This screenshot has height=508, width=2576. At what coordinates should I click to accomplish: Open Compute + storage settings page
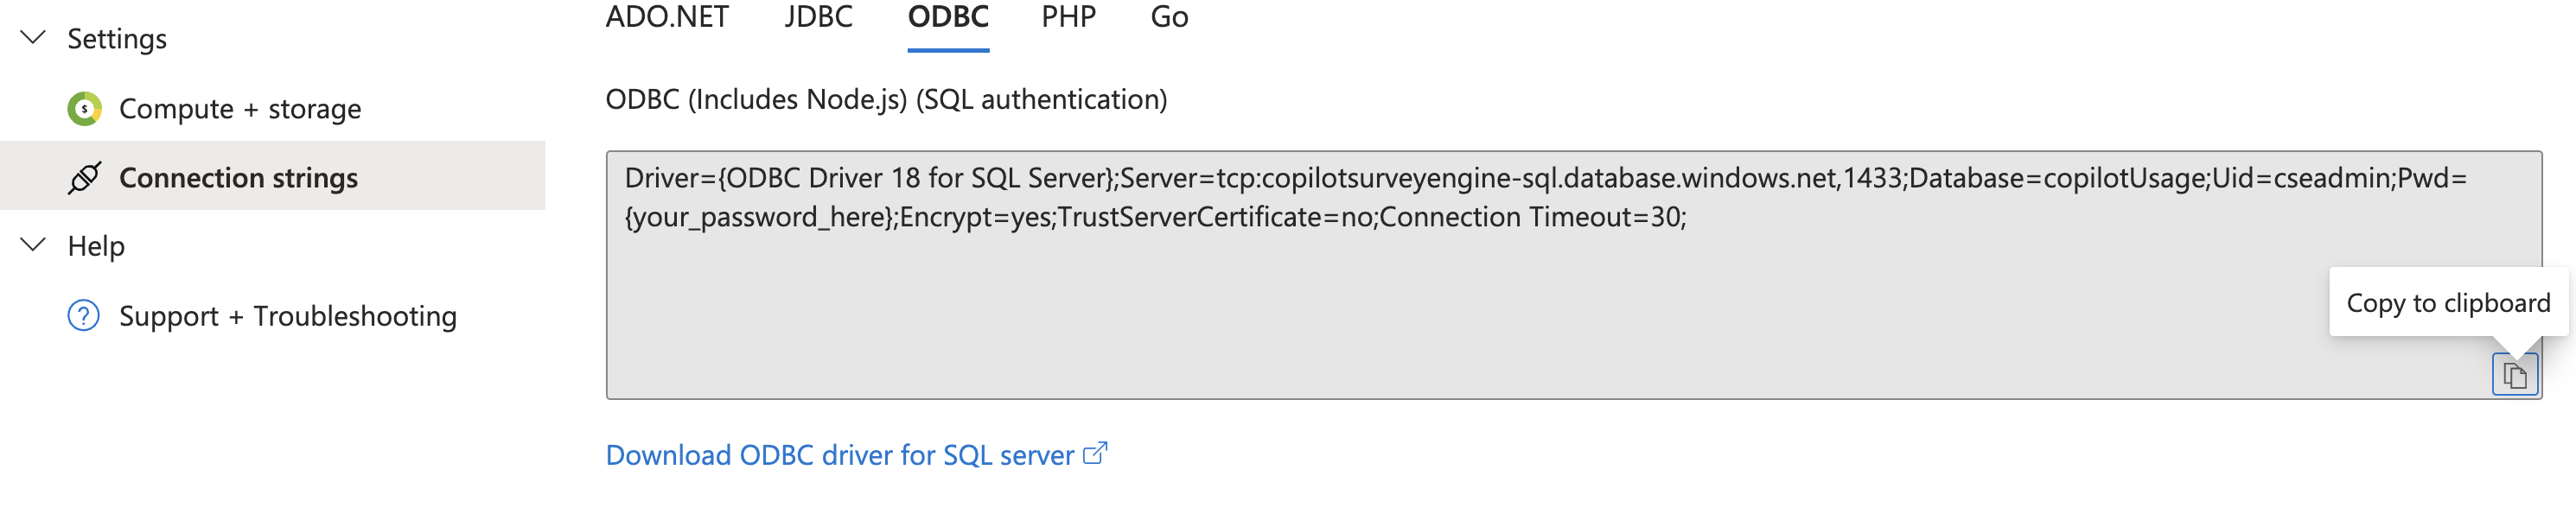(x=240, y=108)
